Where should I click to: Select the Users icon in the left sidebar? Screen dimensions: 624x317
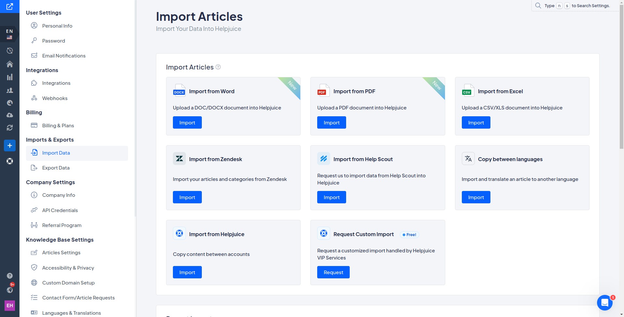(x=10, y=90)
